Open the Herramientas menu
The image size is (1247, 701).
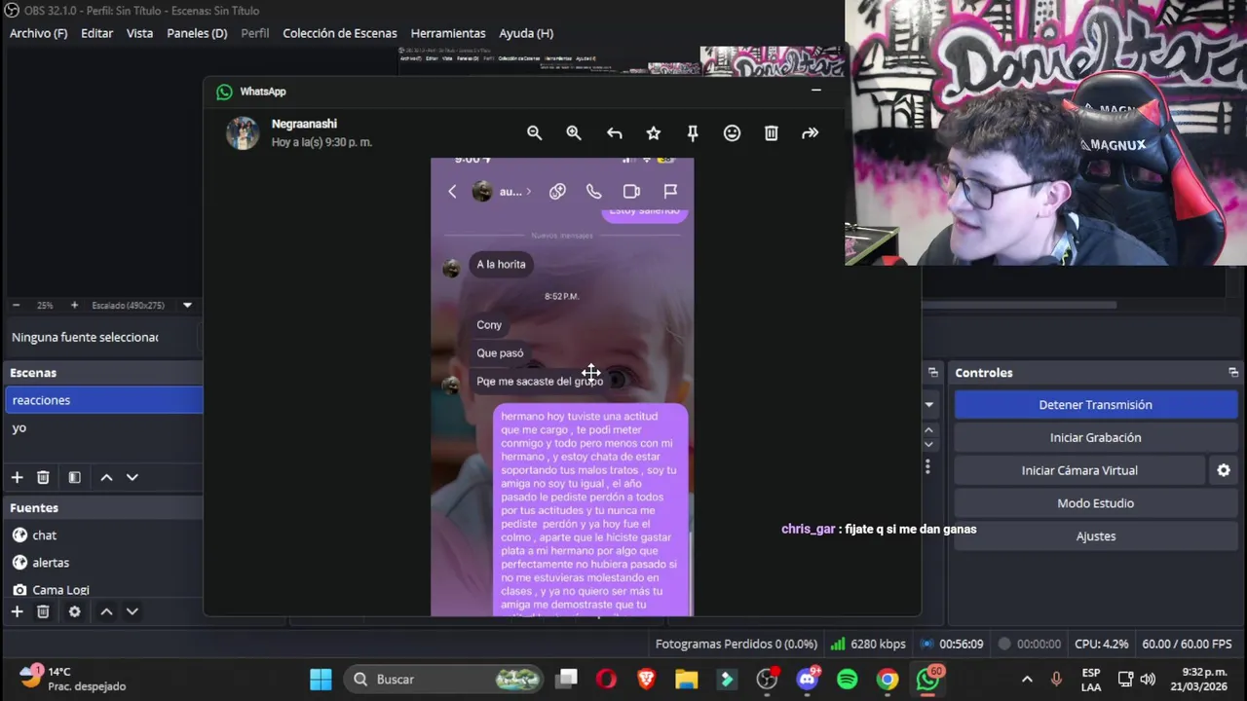tap(448, 33)
